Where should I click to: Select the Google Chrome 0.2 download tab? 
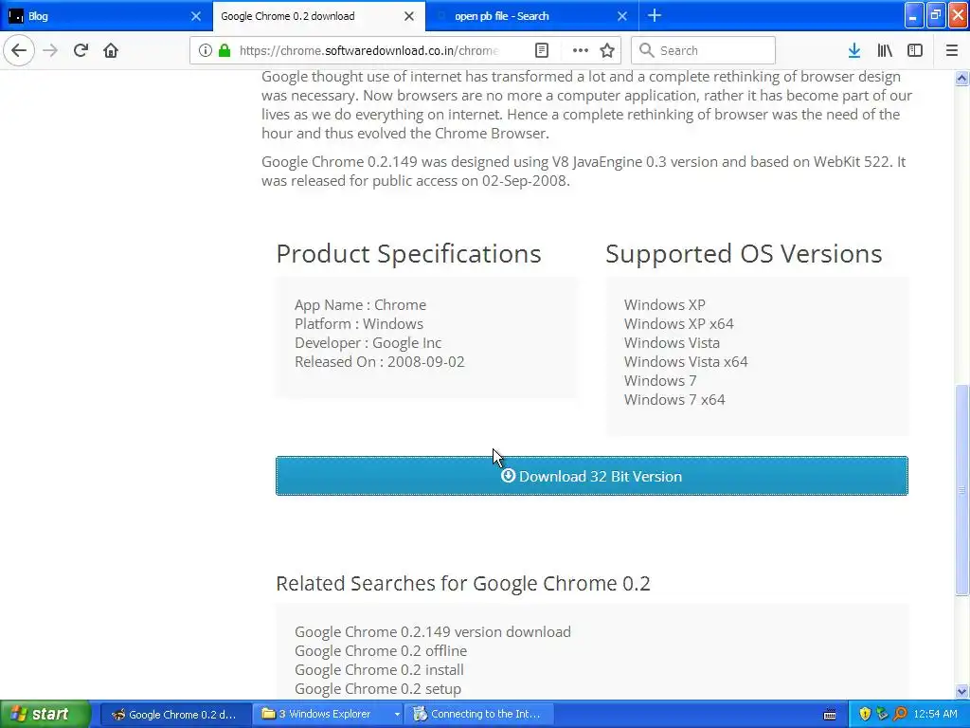tap(319, 16)
